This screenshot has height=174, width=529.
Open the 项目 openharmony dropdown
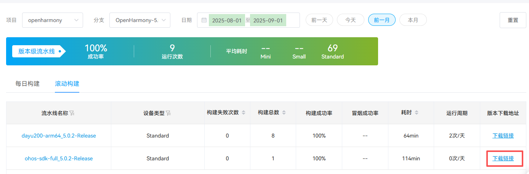53,20
